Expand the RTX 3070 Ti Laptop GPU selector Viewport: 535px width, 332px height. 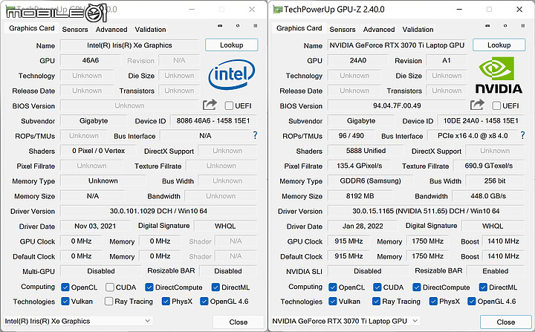(x=345, y=321)
